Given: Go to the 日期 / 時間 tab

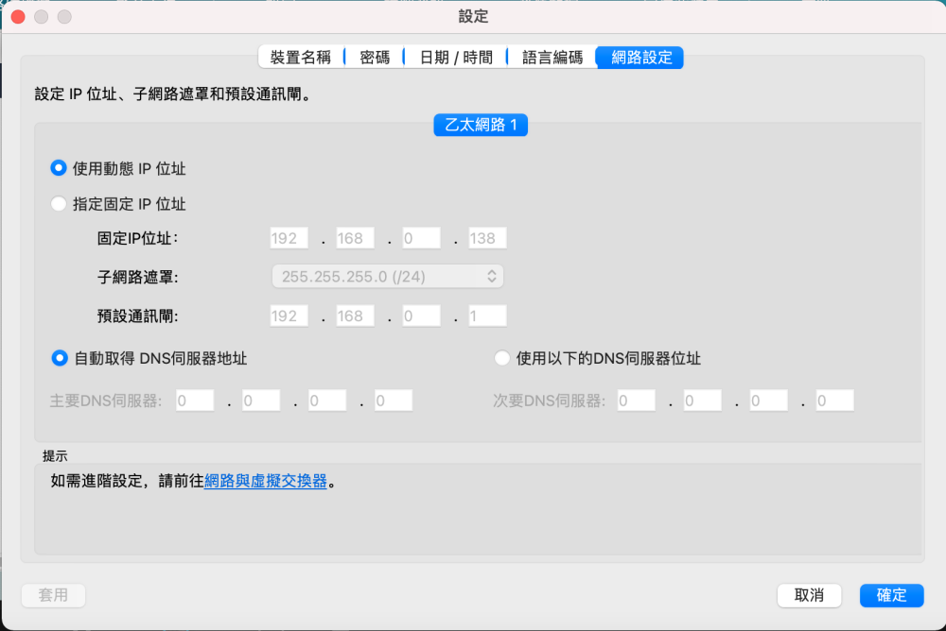Looking at the screenshot, I should (x=456, y=58).
